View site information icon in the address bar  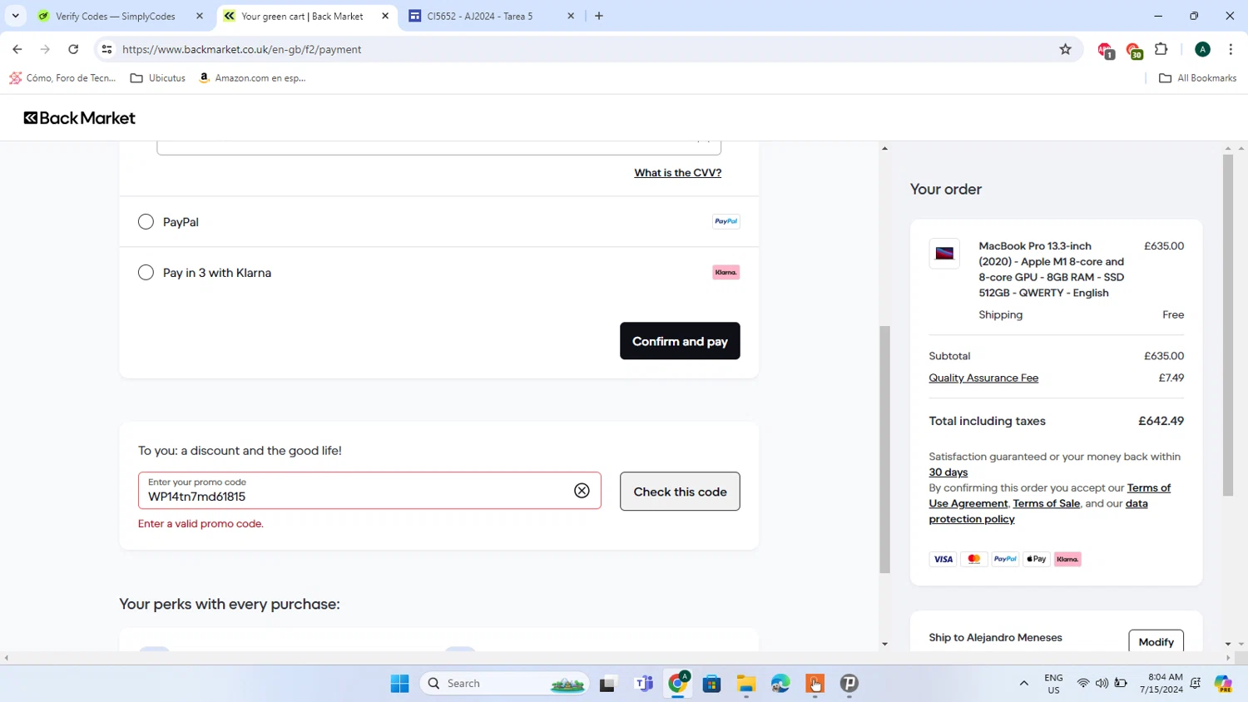click(x=106, y=49)
